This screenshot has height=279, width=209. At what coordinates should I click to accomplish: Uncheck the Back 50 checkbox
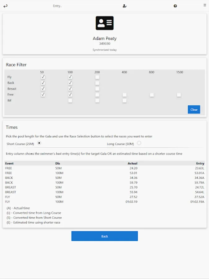tap(43, 83)
